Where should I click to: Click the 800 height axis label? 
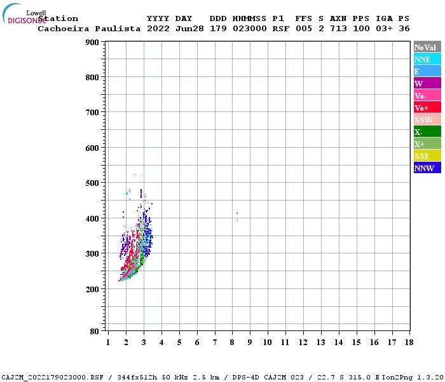pyautogui.click(x=92, y=77)
